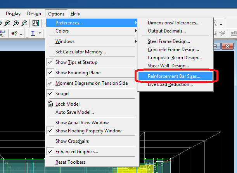Choose Set Calculator Memory

(x=92, y=52)
